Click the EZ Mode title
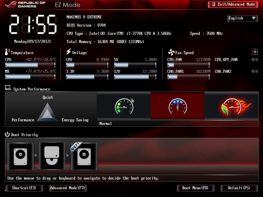 [68, 5]
